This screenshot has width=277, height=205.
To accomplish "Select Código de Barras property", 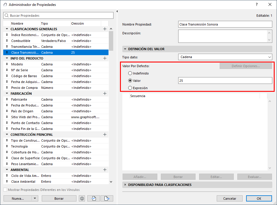I will 56,76.
